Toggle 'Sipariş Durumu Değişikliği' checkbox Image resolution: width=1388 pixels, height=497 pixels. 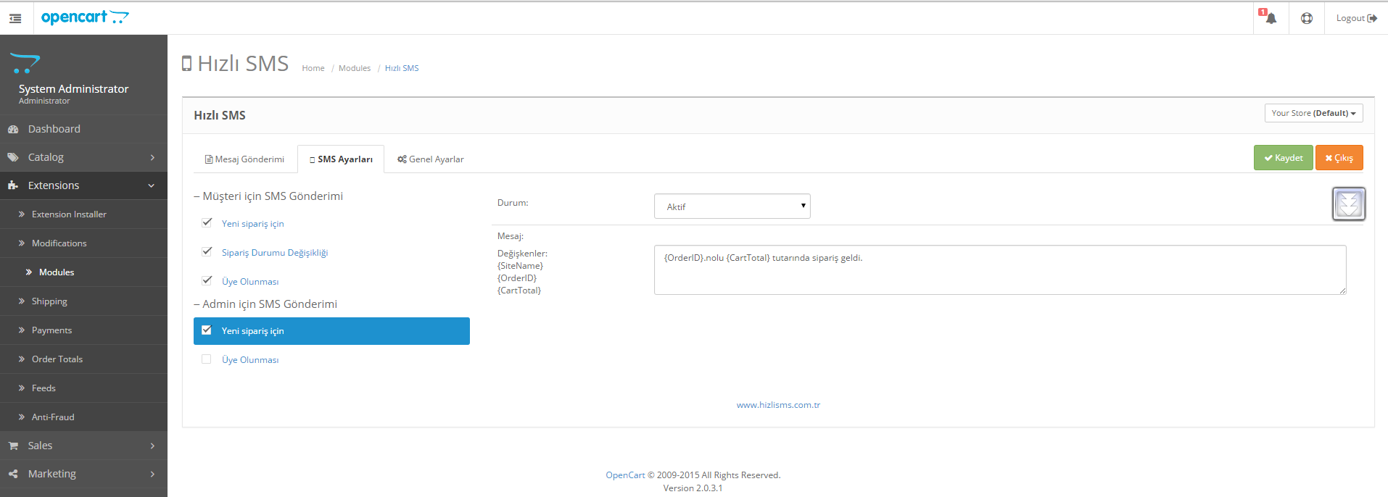[x=207, y=251]
